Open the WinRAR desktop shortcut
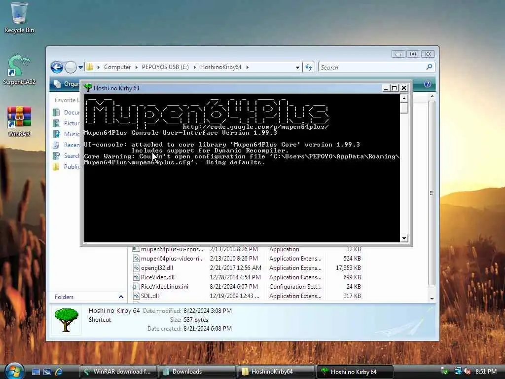 (x=19, y=122)
